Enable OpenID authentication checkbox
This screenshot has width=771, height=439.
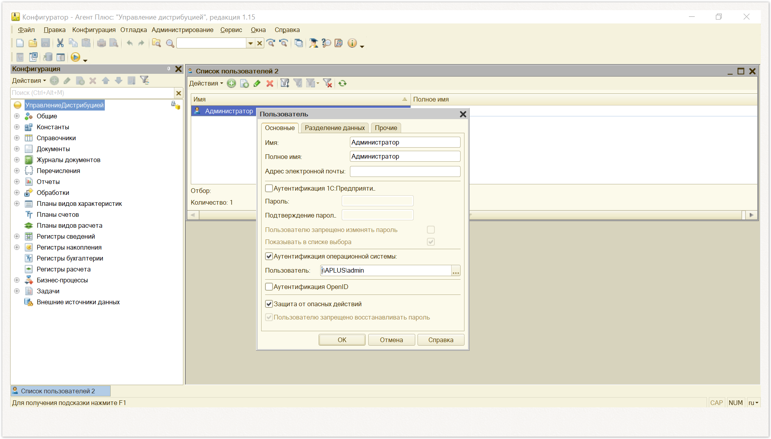click(x=269, y=287)
